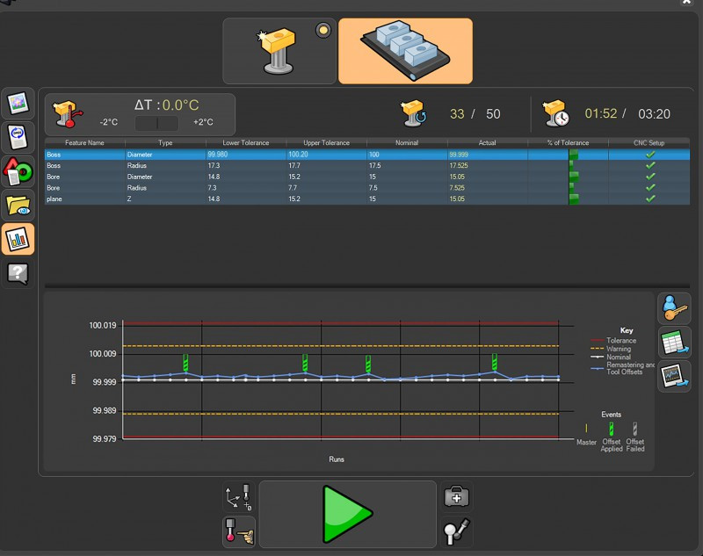The width and height of the screenshot is (703, 556).
Task: Open the folder with eye sidebar icon
Action: click(18, 206)
